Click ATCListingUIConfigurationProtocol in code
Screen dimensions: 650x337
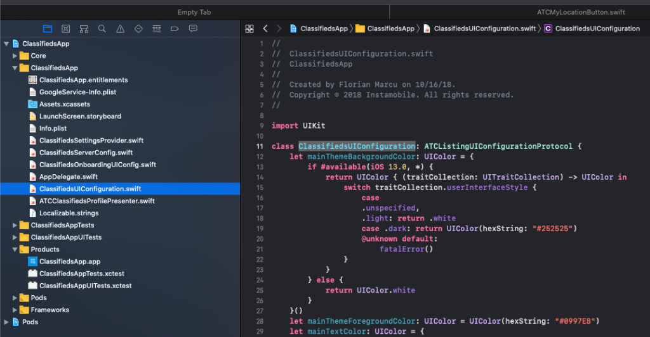pos(498,146)
